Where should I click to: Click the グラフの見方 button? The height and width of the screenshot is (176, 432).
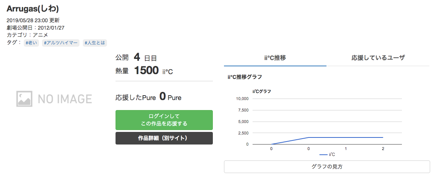[327, 167]
